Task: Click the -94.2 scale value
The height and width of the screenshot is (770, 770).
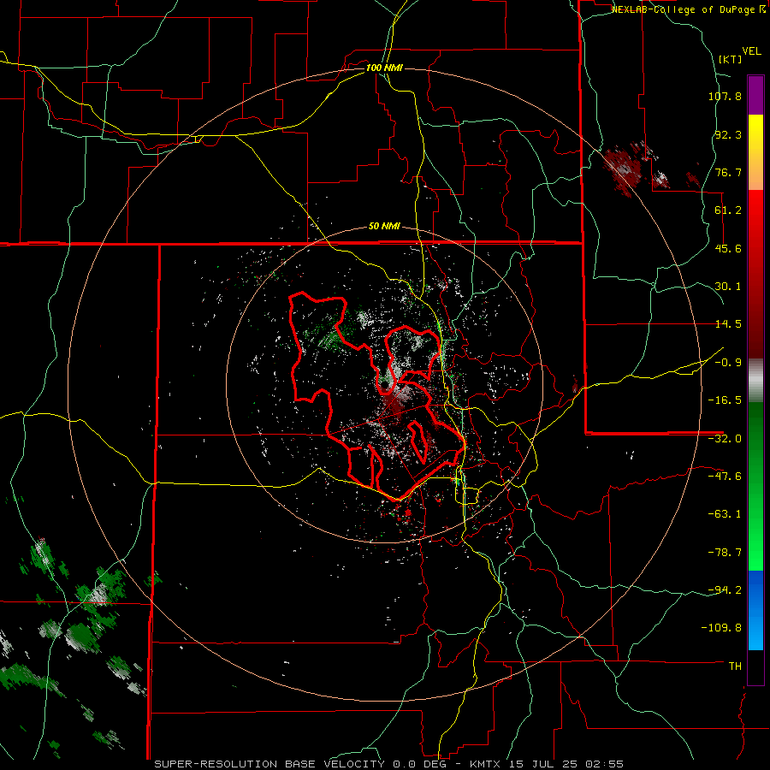Action: point(725,590)
